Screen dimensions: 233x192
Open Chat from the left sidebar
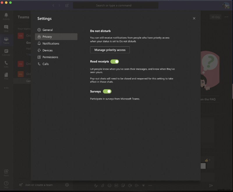(6, 28)
